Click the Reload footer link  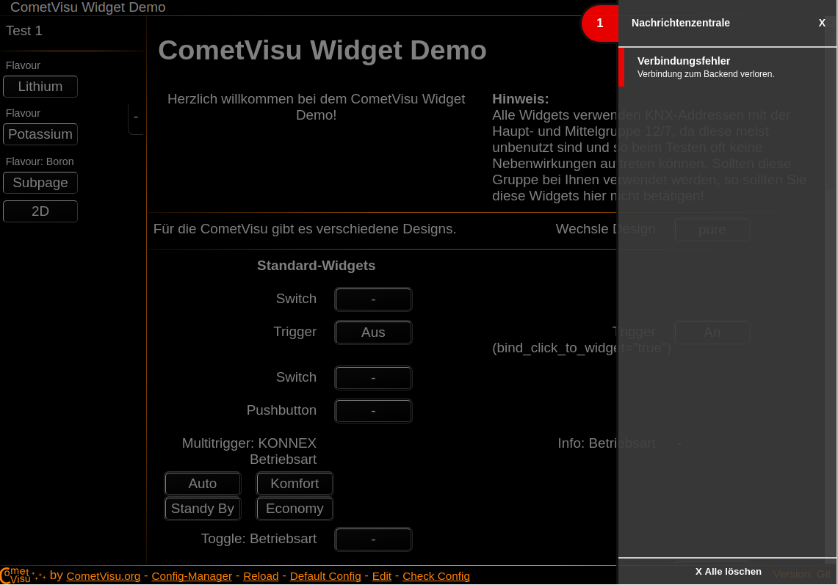(261, 576)
